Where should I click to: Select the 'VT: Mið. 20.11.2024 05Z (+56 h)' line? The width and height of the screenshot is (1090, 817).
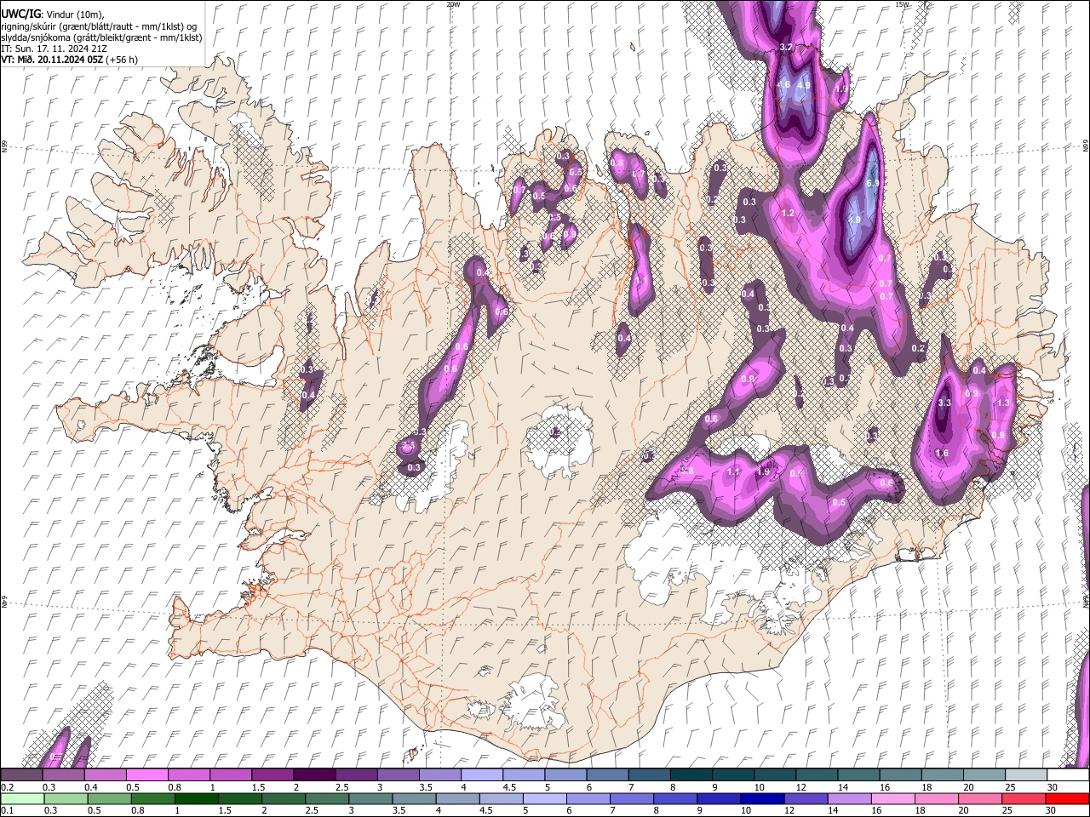(69, 60)
